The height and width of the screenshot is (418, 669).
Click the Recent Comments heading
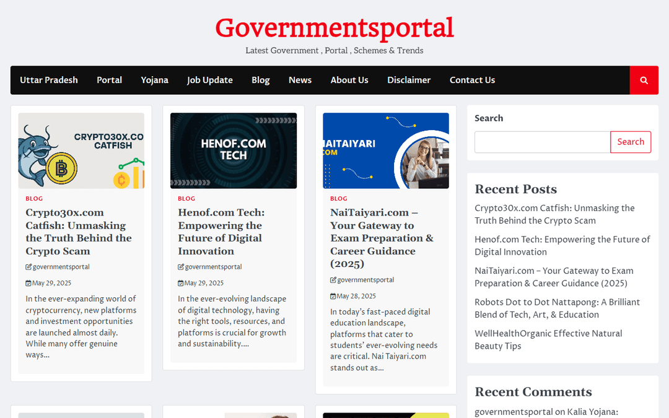tap(533, 391)
